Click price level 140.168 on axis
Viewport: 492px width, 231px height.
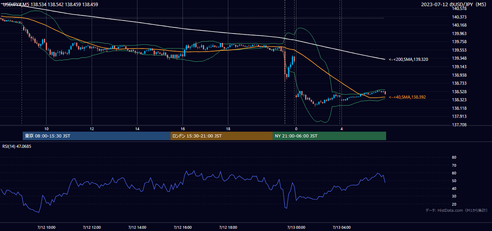tap(460, 25)
